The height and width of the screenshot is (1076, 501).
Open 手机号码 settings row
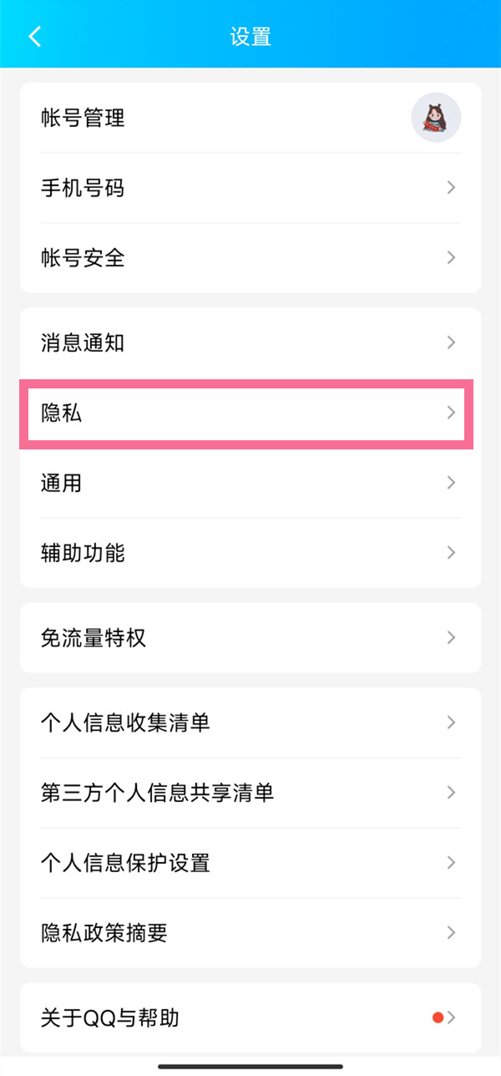pyautogui.click(x=83, y=188)
